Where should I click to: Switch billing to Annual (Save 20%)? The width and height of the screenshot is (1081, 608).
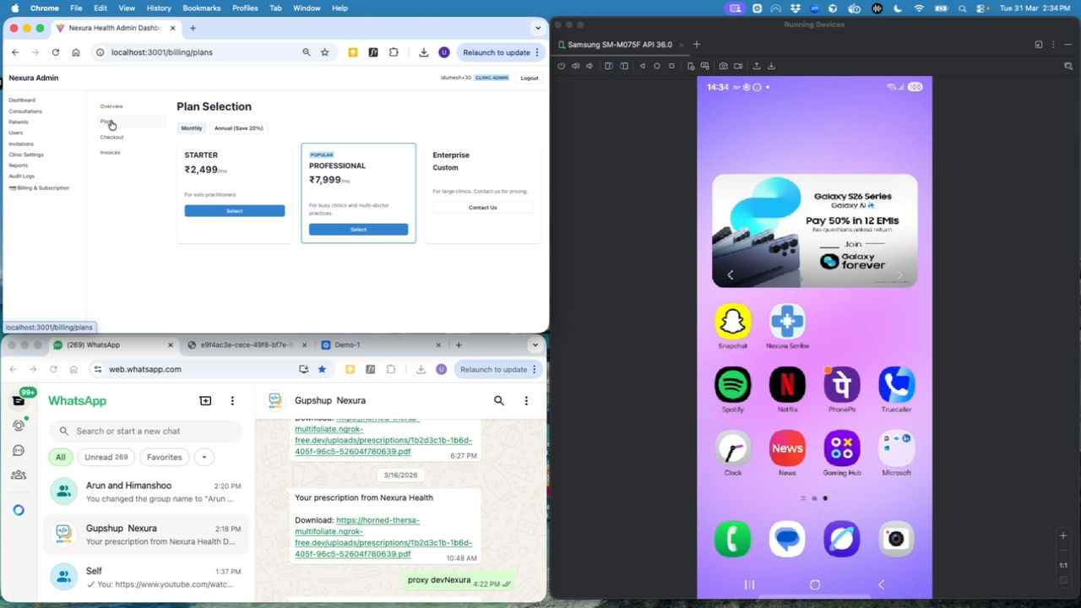[238, 128]
